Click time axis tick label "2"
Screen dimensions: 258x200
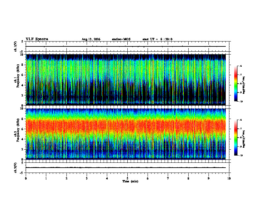click(x=66, y=178)
